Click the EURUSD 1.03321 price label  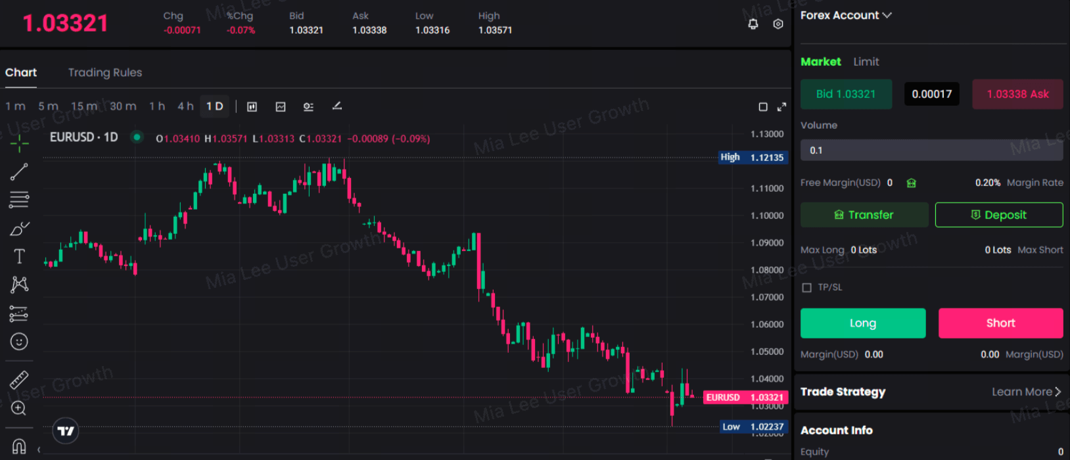[745, 398]
